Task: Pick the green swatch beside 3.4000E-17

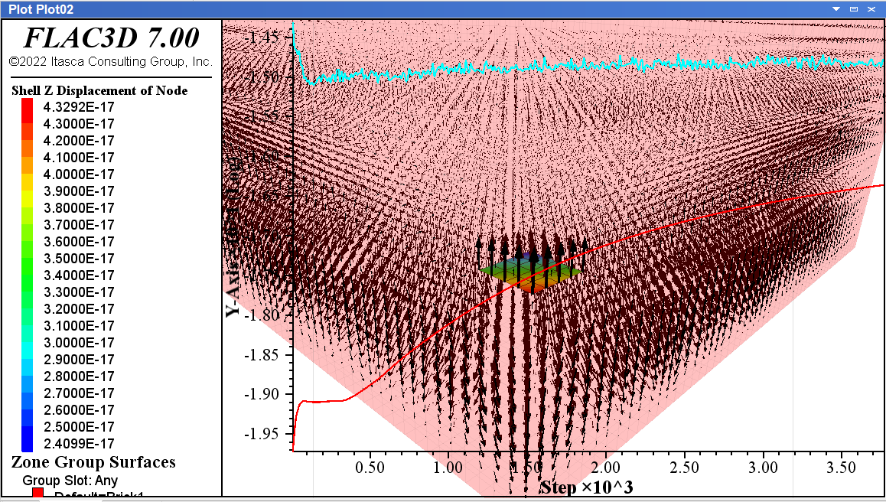Action: click(x=28, y=275)
